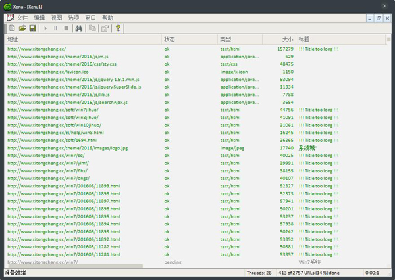
Task: Select the win7/201606/11899.html URL
Action: tap(64, 186)
